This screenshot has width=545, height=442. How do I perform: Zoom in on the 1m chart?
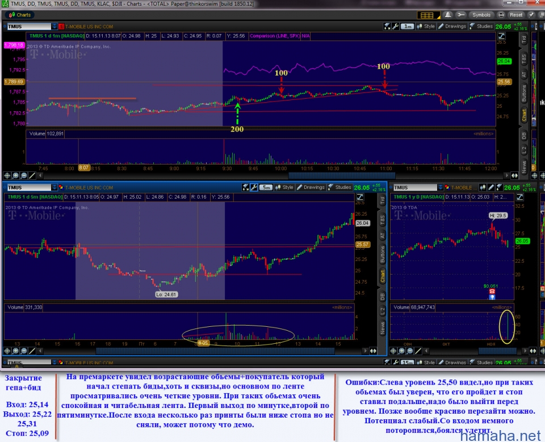click(x=16, y=175)
